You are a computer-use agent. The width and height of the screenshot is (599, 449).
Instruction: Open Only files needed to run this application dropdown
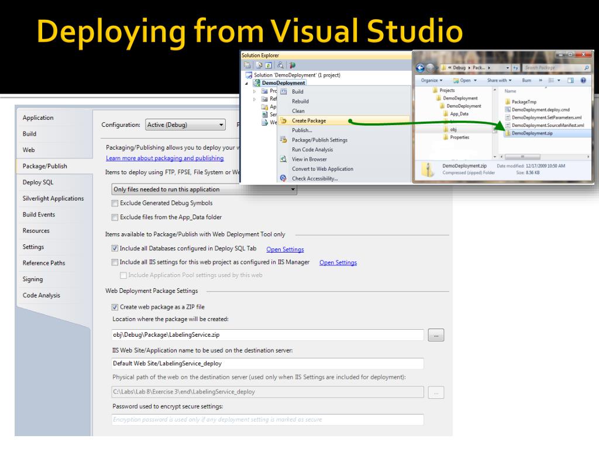204,189
